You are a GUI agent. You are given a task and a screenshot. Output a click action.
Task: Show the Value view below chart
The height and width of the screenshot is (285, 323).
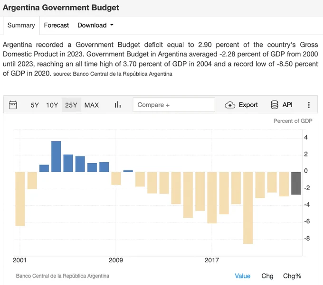coord(242,276)
